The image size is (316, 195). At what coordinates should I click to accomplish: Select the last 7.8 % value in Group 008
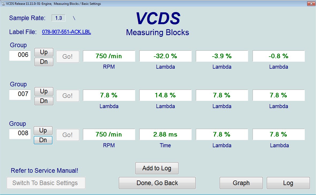279,134
